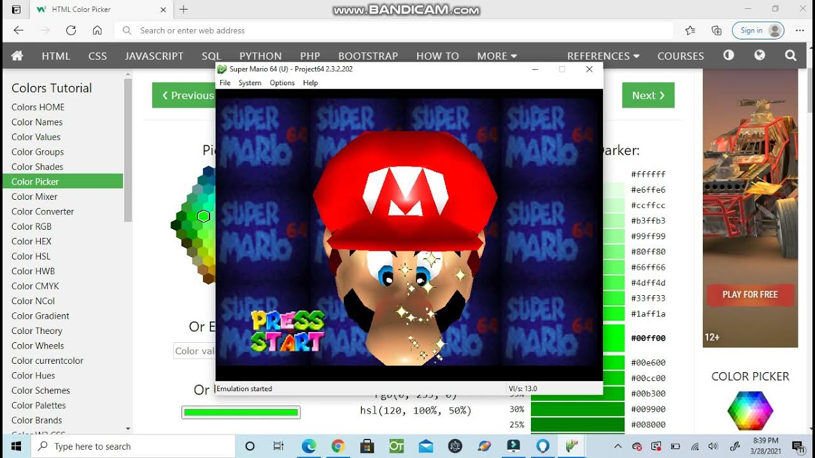Viewport: 815px width, 458px height.
Task: Click the PRESS START text in game
Action: 288,331
